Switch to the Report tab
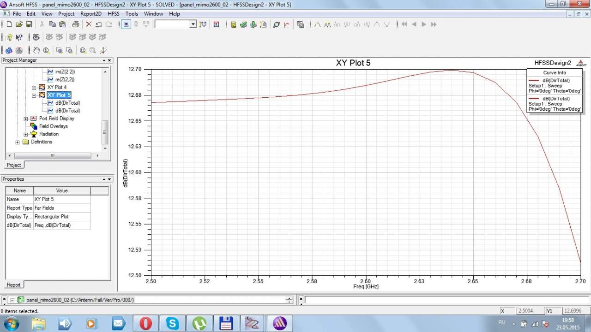This screenshot has width=591, height=332. point(13,285)
